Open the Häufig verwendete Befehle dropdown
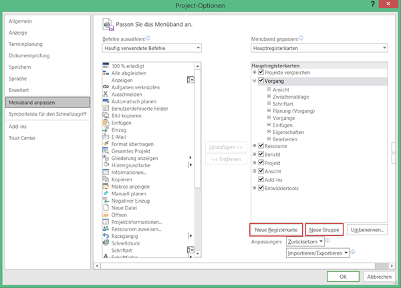The height and width of the screenshot is (288, 401). point(152,48)
